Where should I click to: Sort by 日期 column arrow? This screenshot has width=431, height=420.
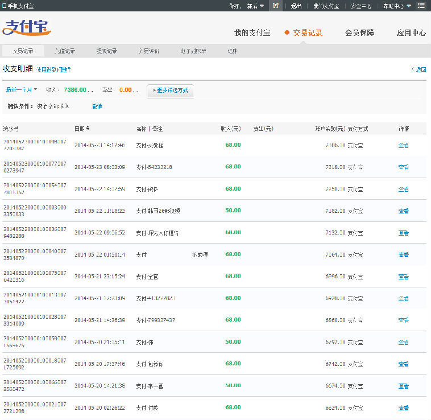point(88,128)
